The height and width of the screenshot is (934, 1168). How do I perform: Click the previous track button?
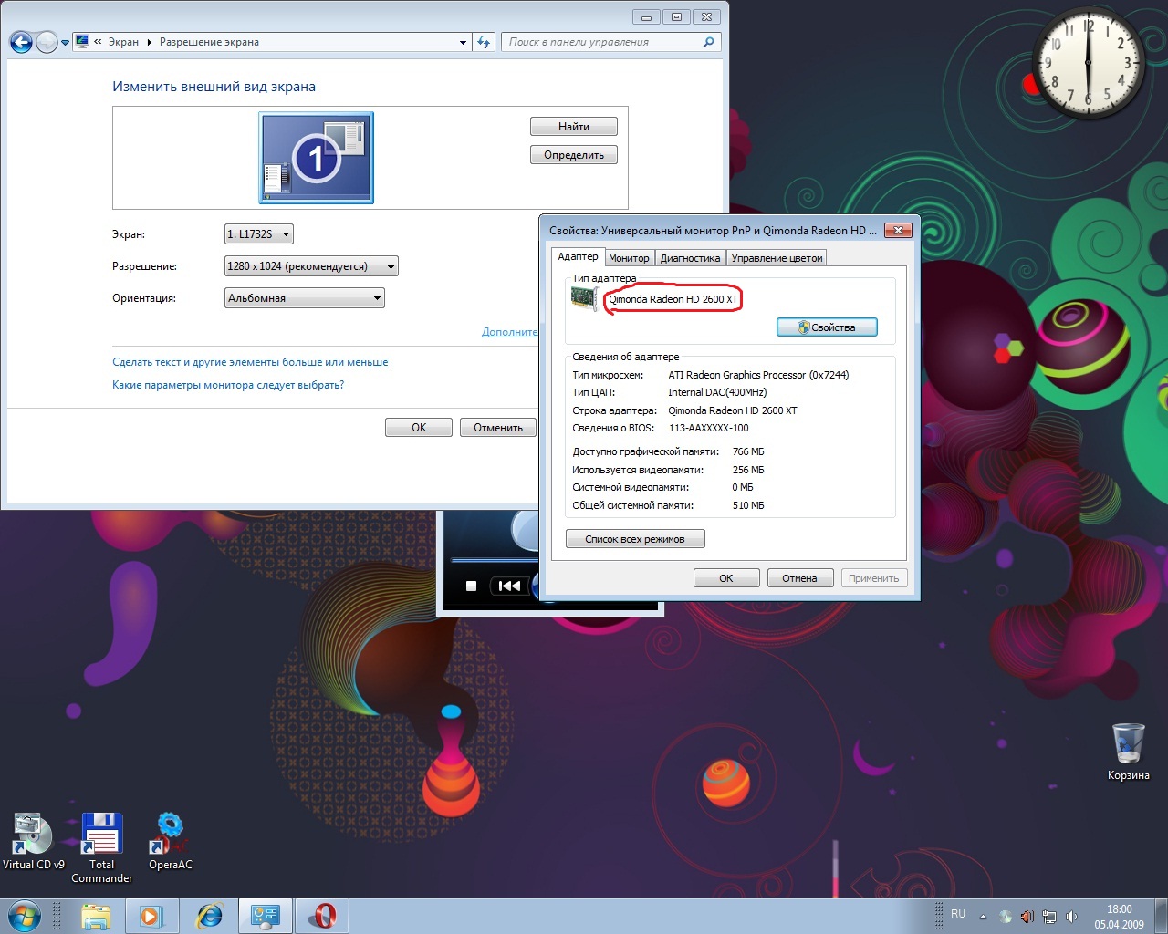coord(509,586)
